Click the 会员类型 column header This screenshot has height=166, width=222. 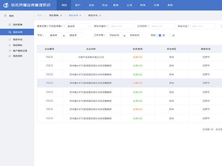(137, 49)
